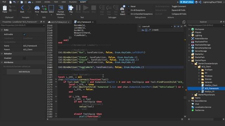Click the Undo arrow in quick access bar
The width and height of the screenshot is (225, 126).
click(x=14, y=2)
